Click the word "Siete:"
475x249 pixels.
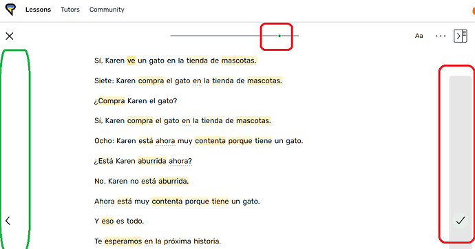pos(104,80)
